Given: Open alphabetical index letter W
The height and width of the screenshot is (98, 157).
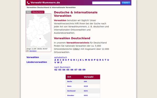Looking at the screenshot, I should [x=58, y=62].
